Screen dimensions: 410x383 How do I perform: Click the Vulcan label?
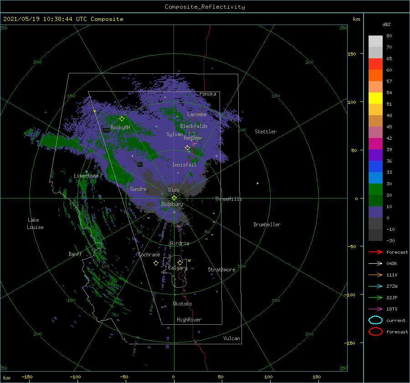(231, 338)
